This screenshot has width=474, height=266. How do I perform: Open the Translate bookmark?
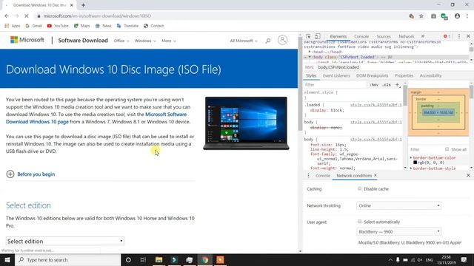127,26
